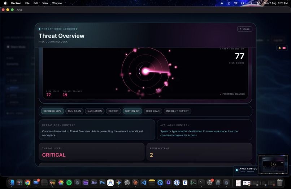Click the Threats Tracked value 19
This screenshot has width=291, height=189.
point(65,95)
